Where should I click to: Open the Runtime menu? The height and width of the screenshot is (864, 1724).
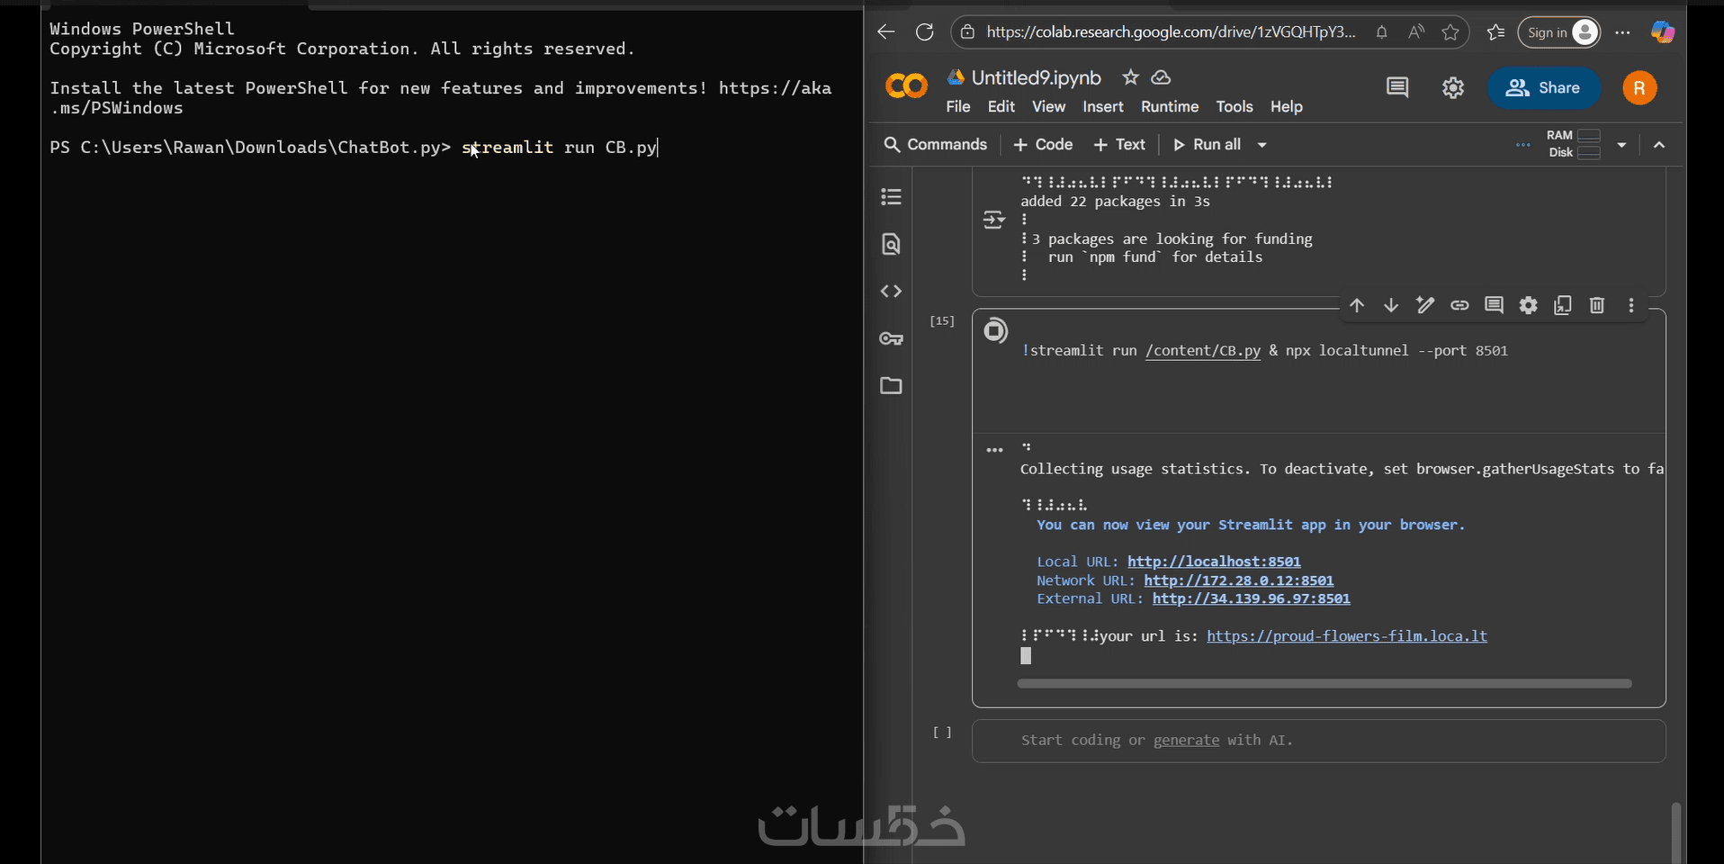click(1170, 106)
